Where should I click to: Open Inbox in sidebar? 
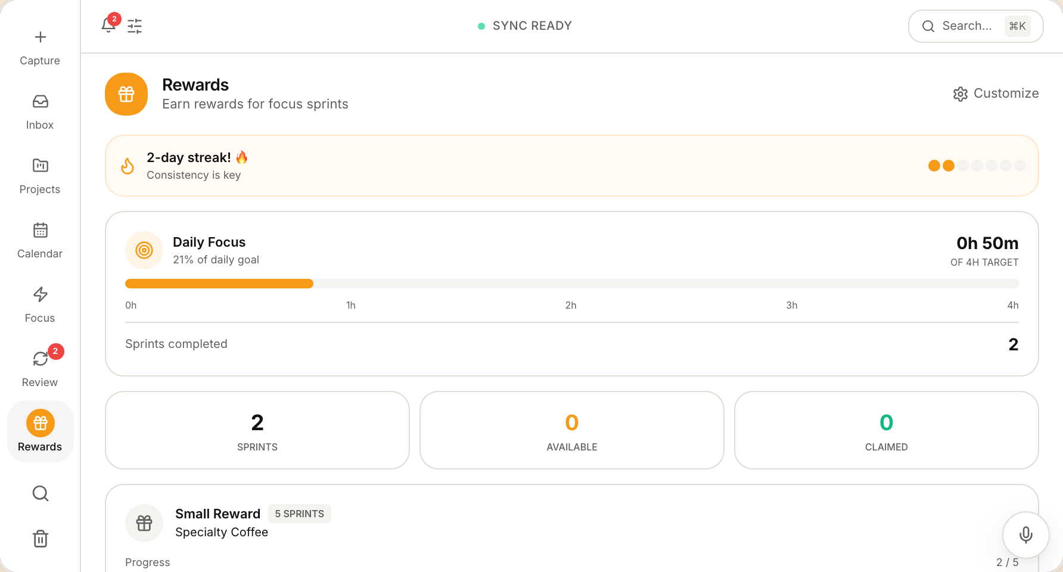coord(40,111)
